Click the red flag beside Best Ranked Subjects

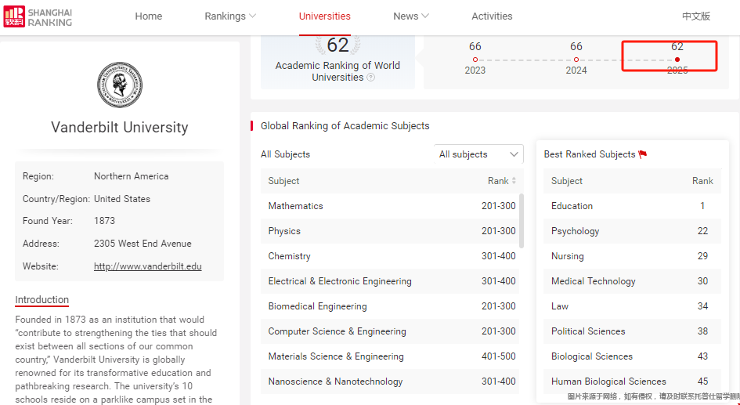click(643, 155)
